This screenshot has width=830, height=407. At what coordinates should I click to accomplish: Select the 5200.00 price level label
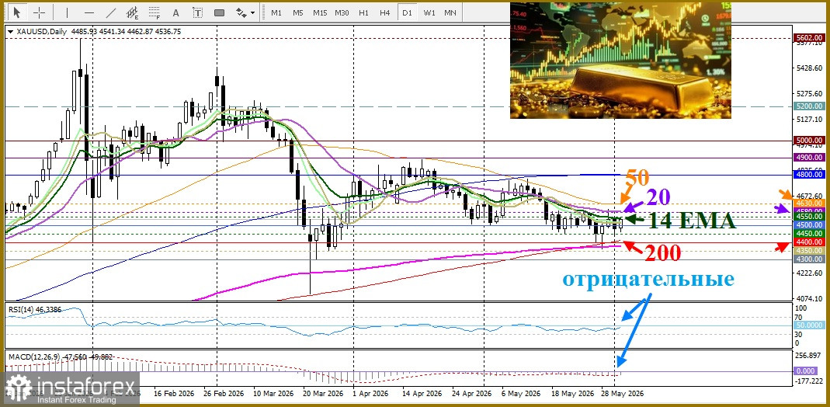(810, 106)
